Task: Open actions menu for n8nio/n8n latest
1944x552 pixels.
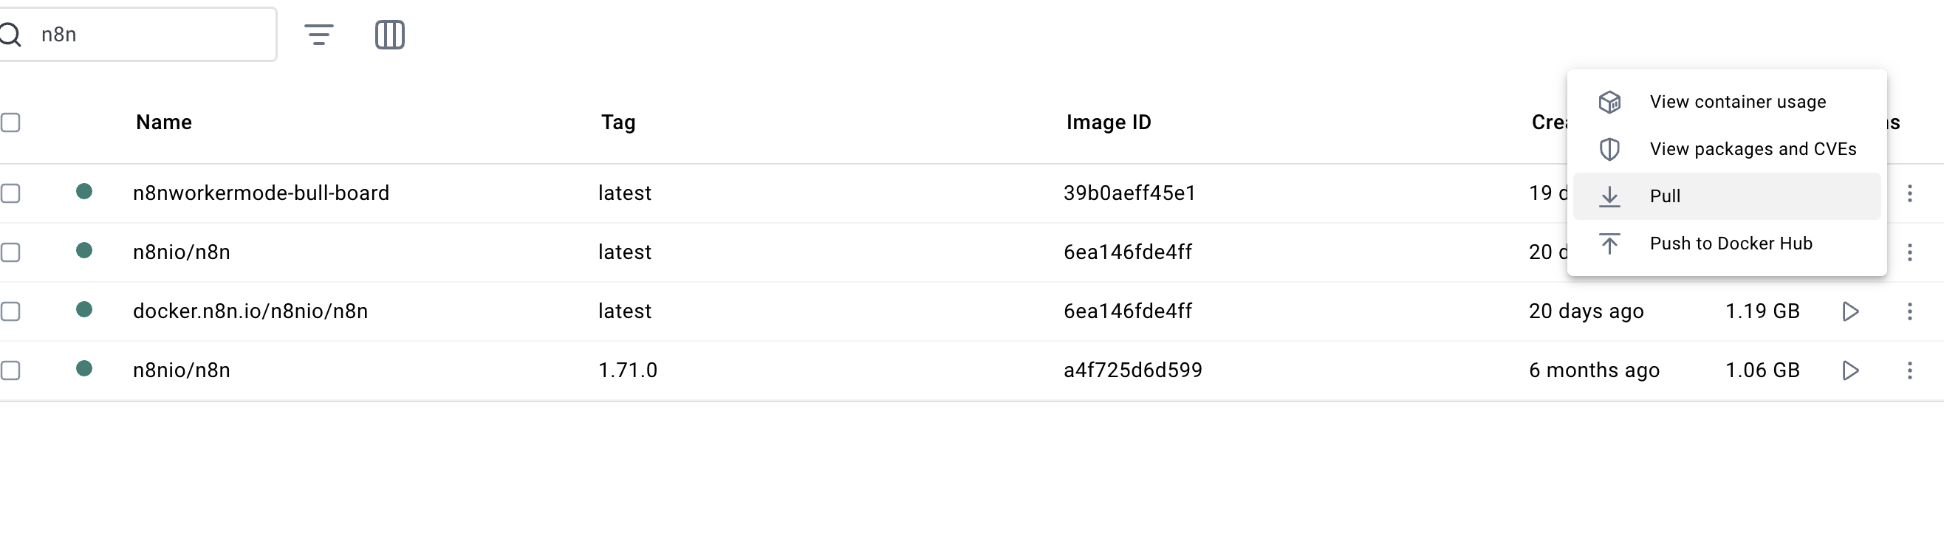Action: (x=1909, y=252)
